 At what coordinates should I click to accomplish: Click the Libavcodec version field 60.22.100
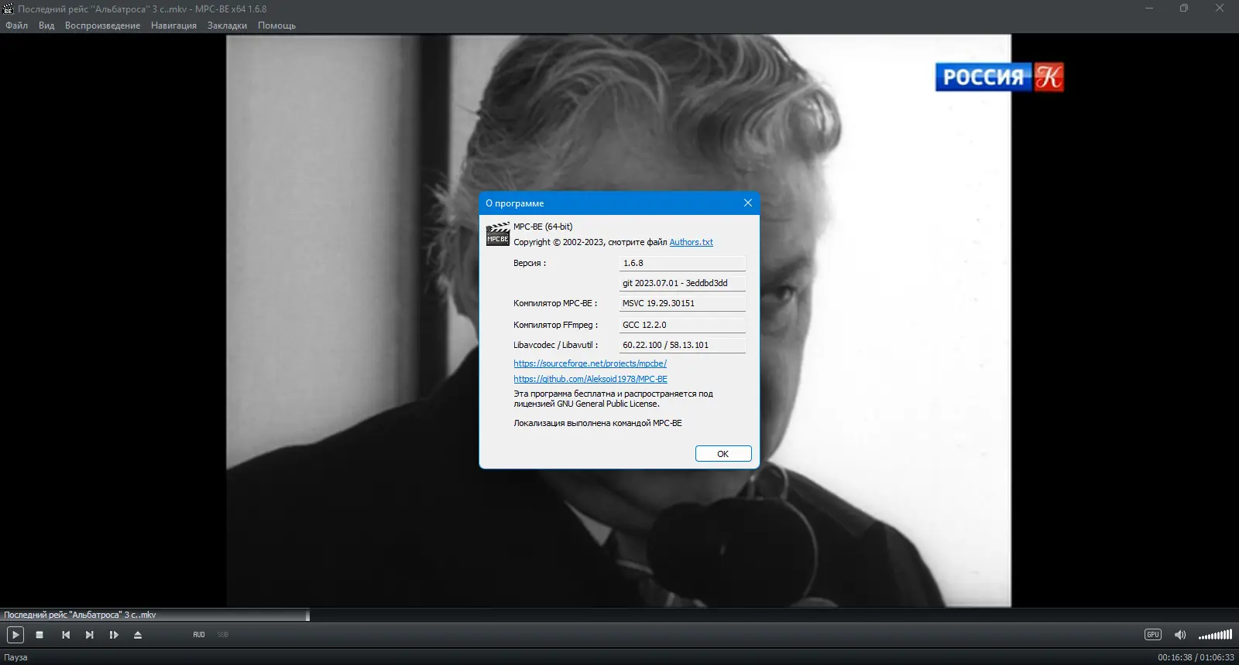(682, 345)
